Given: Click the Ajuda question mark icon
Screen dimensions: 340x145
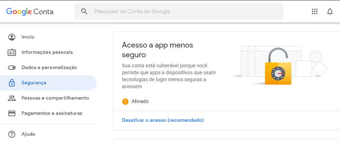Looking at the screenshot, I should pyautogui.click(x=12, y=134).
